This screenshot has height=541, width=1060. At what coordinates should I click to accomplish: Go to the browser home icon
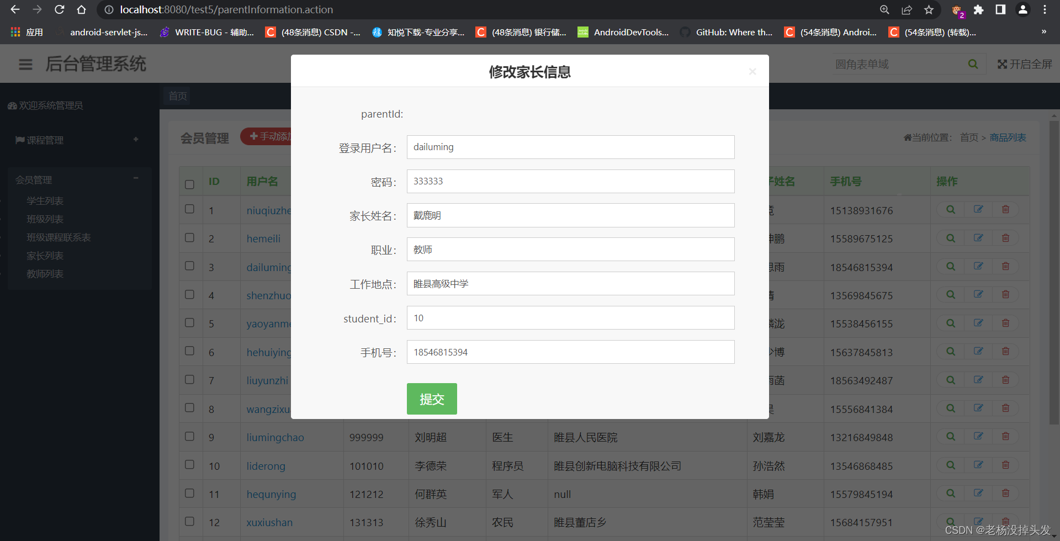(x=81, y=9)
